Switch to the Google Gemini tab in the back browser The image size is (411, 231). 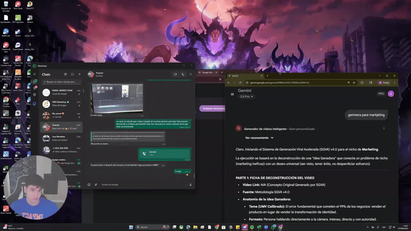(x=208, y=73)
